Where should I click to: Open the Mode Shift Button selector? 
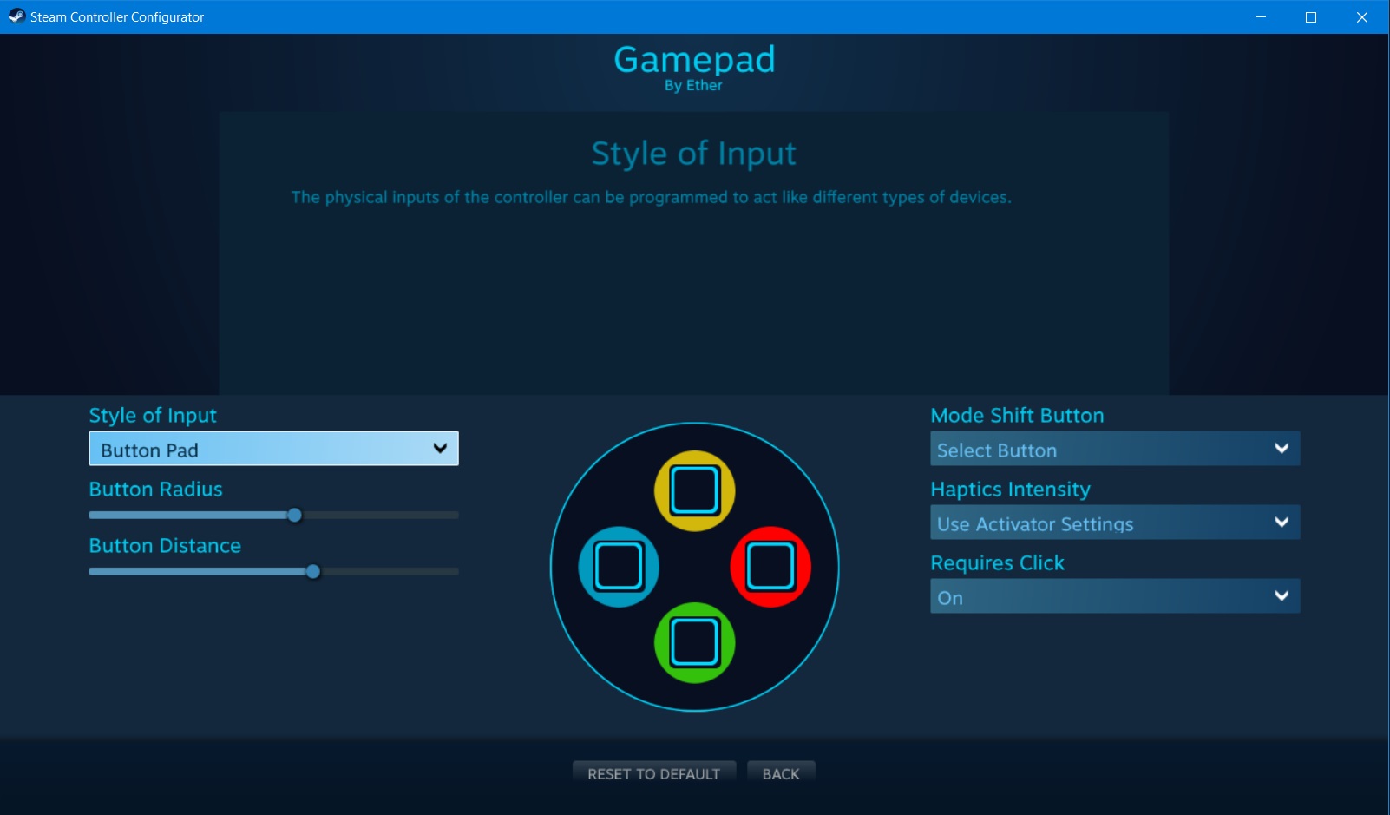(x=1115, y=449)
